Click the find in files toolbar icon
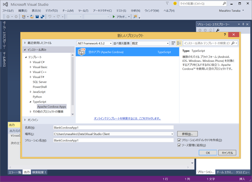This screenshot has height=182, width=252. [135, 17]
